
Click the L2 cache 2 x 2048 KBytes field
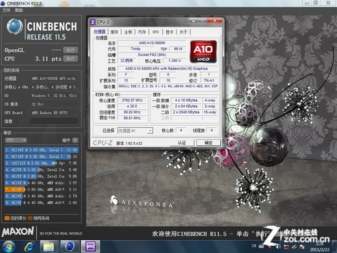(186, 112)
